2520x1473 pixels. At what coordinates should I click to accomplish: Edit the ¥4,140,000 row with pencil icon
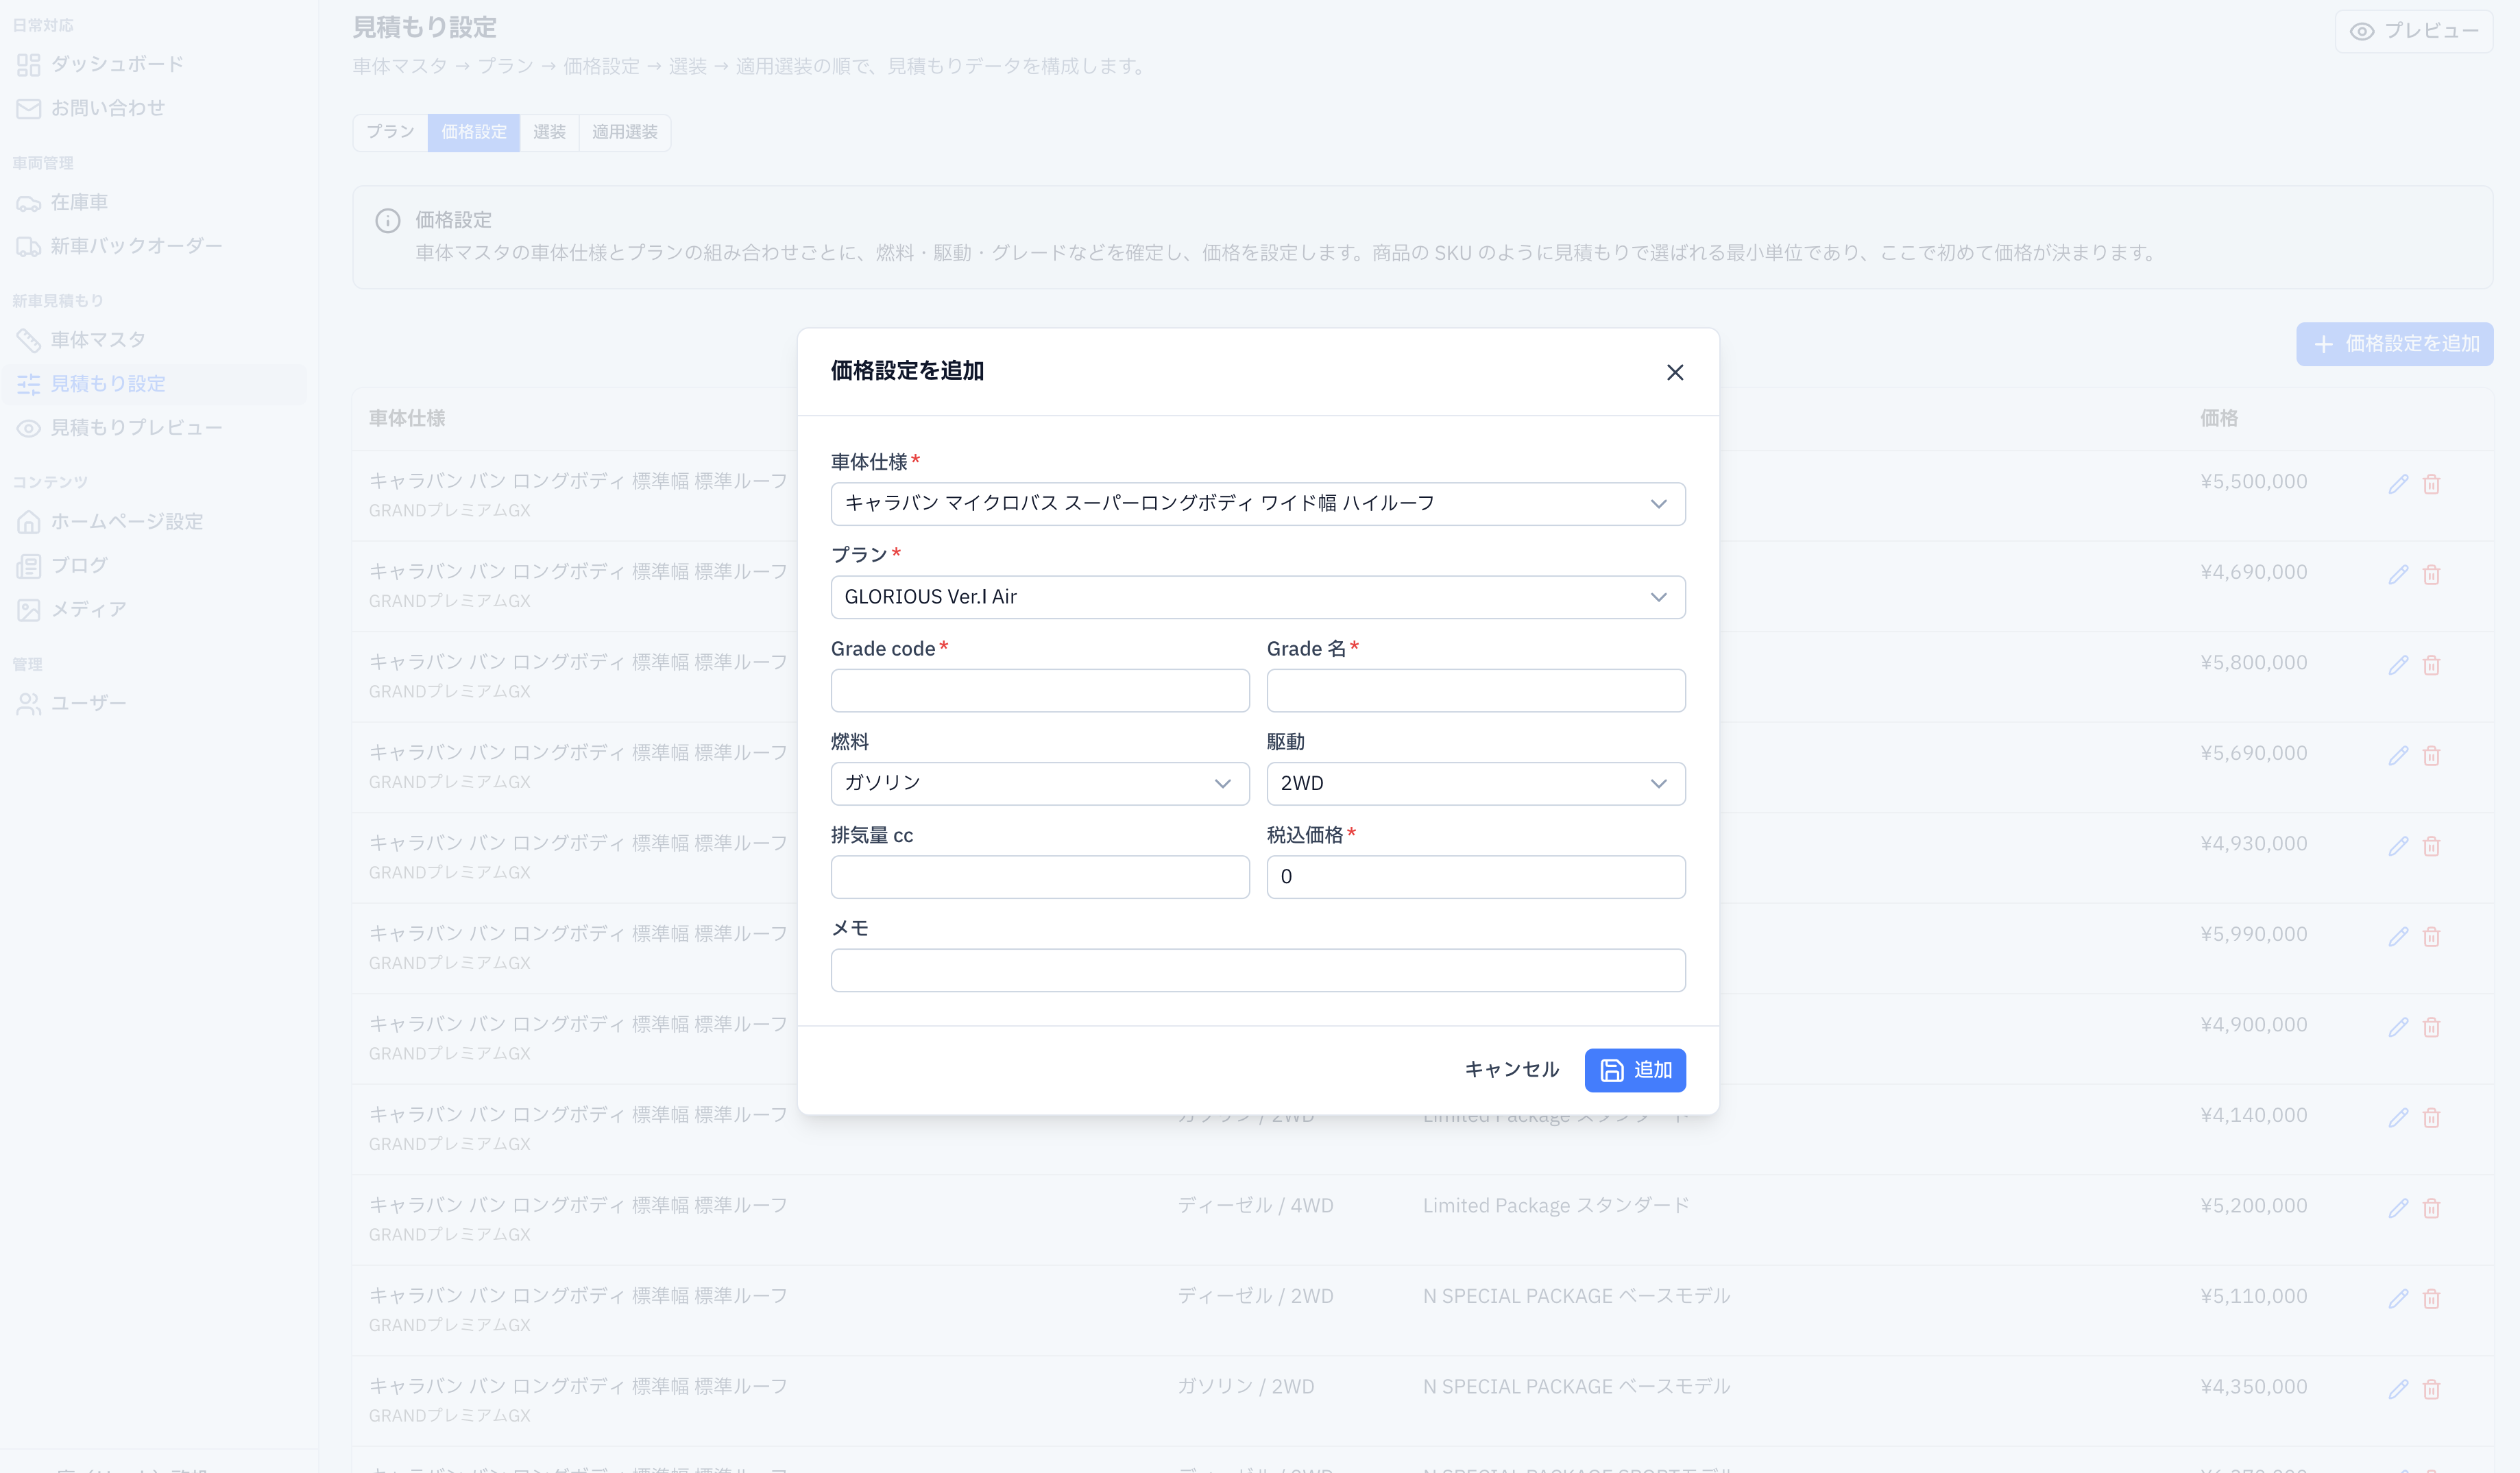coord(2398,1118)
